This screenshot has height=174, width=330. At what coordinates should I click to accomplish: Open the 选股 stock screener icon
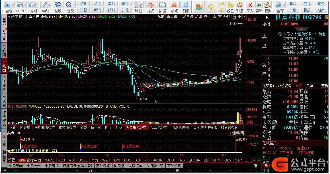click(x=69, y=5)
